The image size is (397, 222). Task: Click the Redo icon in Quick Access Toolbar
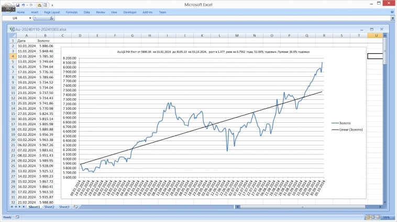(31, 5)
